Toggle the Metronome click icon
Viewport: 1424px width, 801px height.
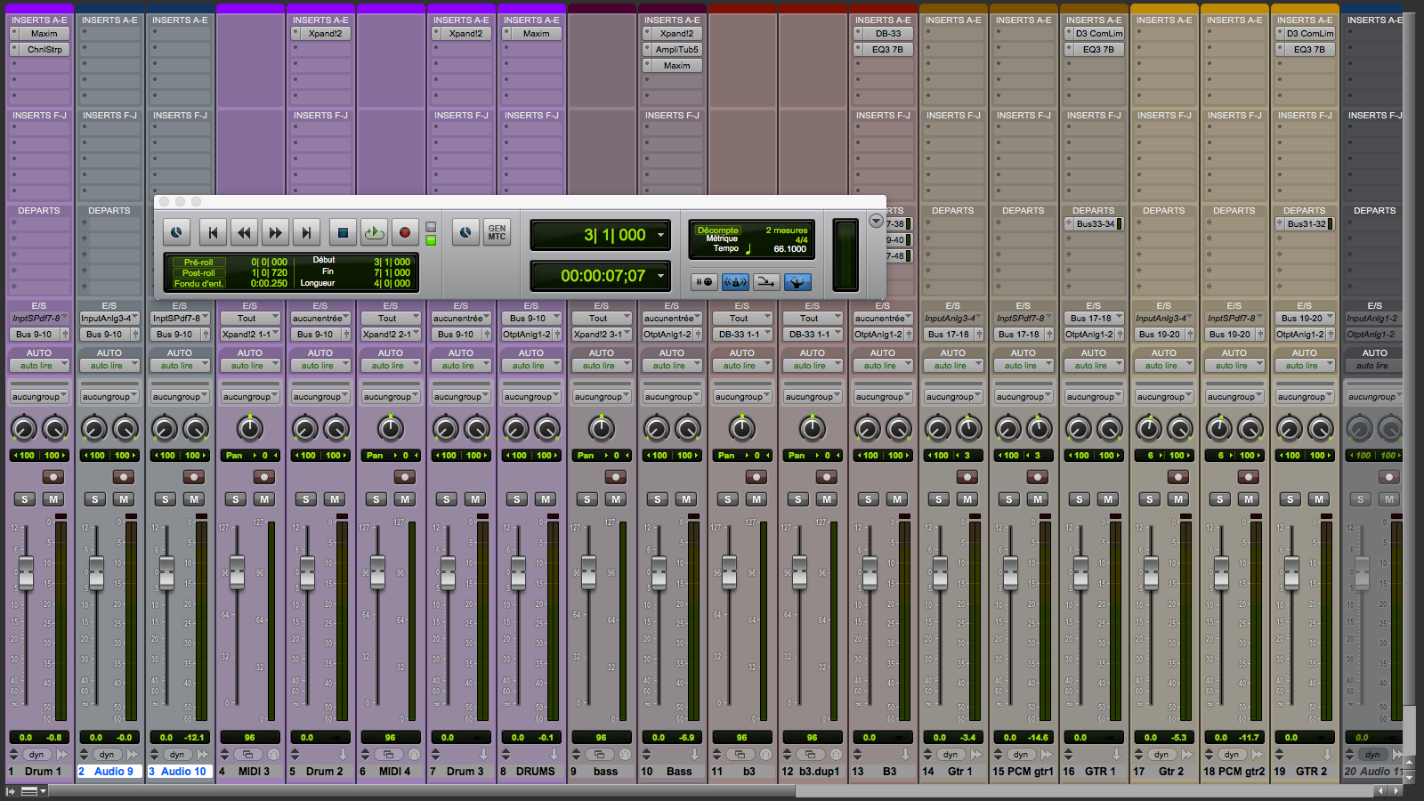coord(735,282)
